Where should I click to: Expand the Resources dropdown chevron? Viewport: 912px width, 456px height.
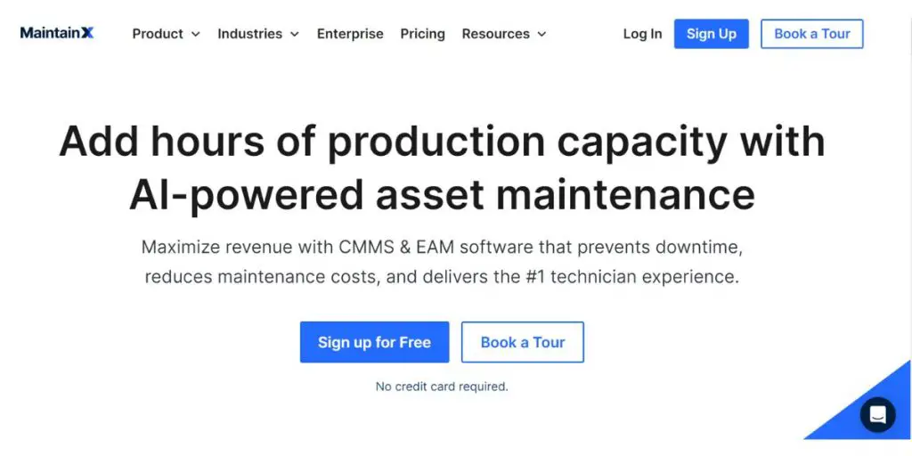click(541, 35)
